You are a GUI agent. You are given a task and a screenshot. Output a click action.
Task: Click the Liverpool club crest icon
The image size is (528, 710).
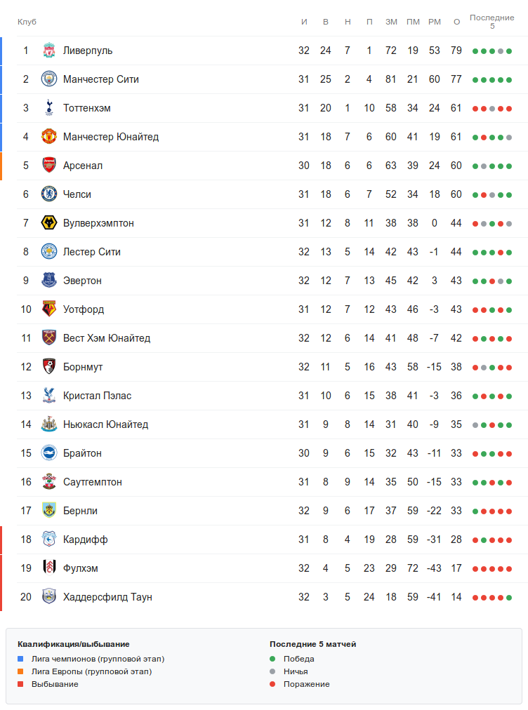click(48, 51)
